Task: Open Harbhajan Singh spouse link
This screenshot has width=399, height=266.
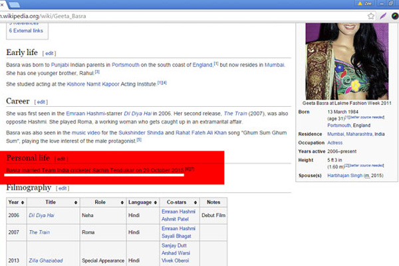Action: tap(344, 176)
